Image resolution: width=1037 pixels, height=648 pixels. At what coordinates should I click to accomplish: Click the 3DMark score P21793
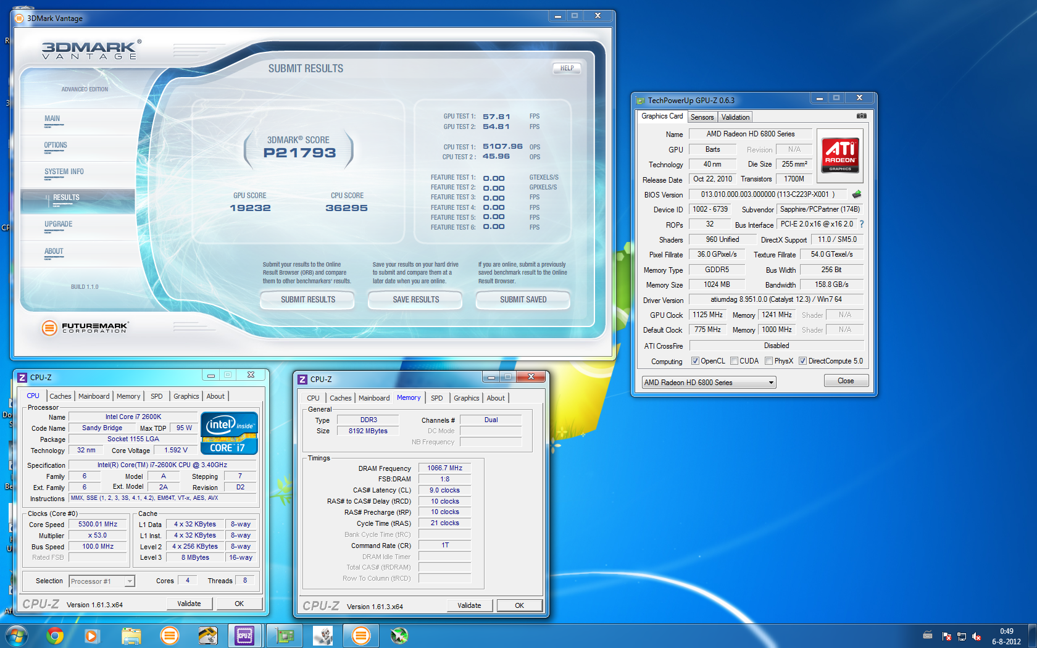point(299,153)
